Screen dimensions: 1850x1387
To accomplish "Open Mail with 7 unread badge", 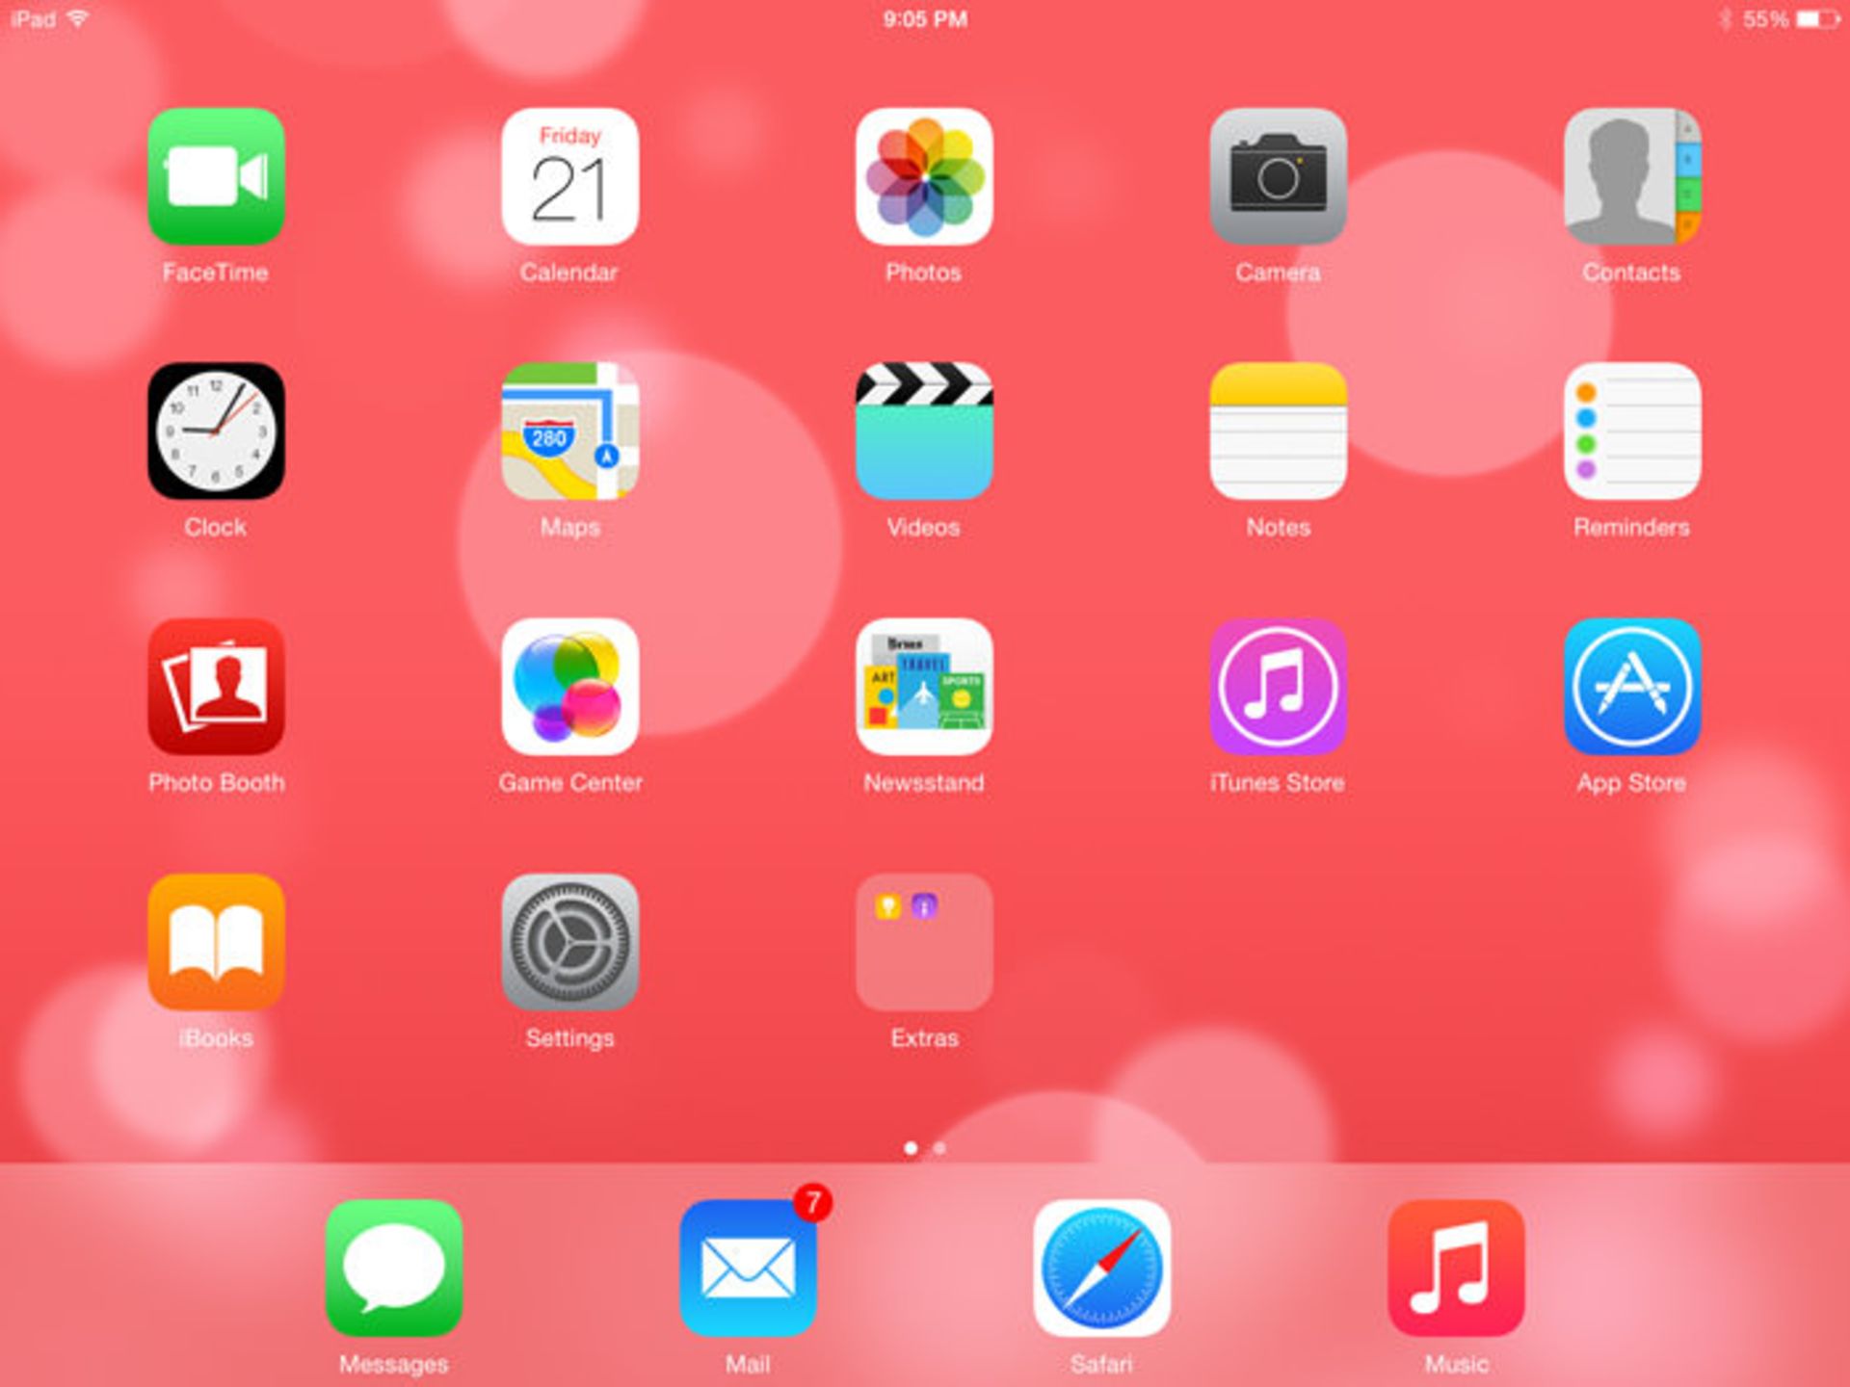I will 748,1267.
